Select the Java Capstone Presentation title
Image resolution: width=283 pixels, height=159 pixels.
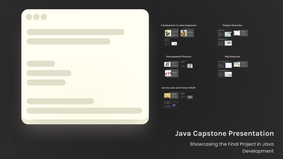point(224,134)
